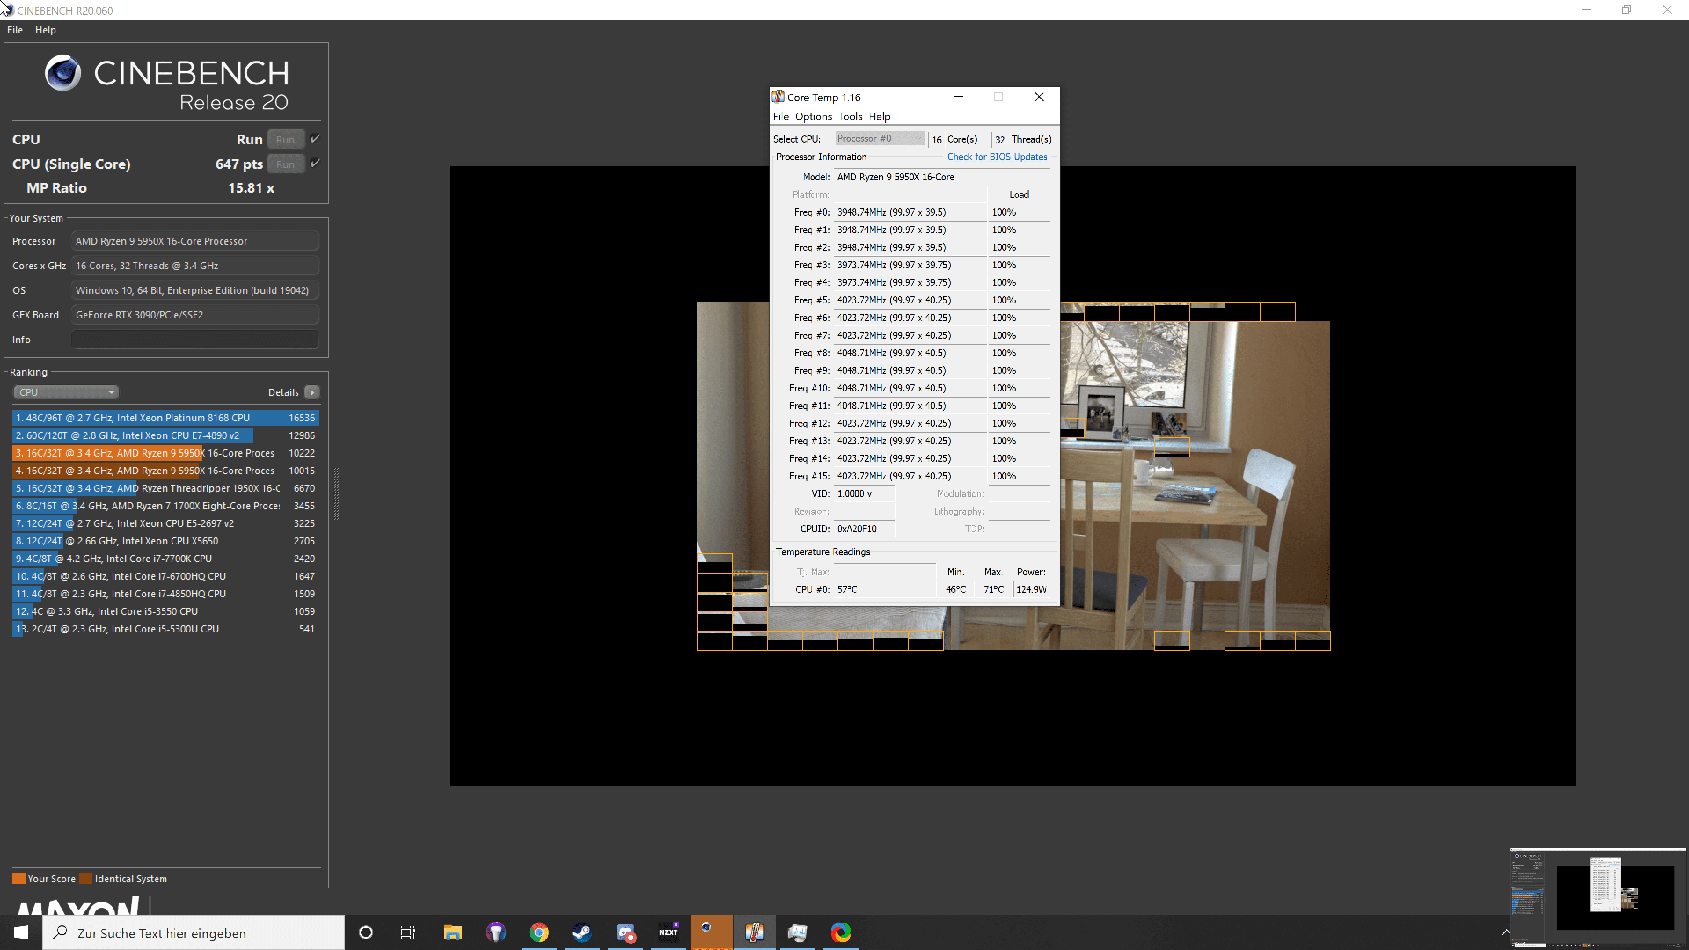1689x950 pixels.
Task: Click the CPU #0 57°C temperature reading
Action: [x=885, y=589]
